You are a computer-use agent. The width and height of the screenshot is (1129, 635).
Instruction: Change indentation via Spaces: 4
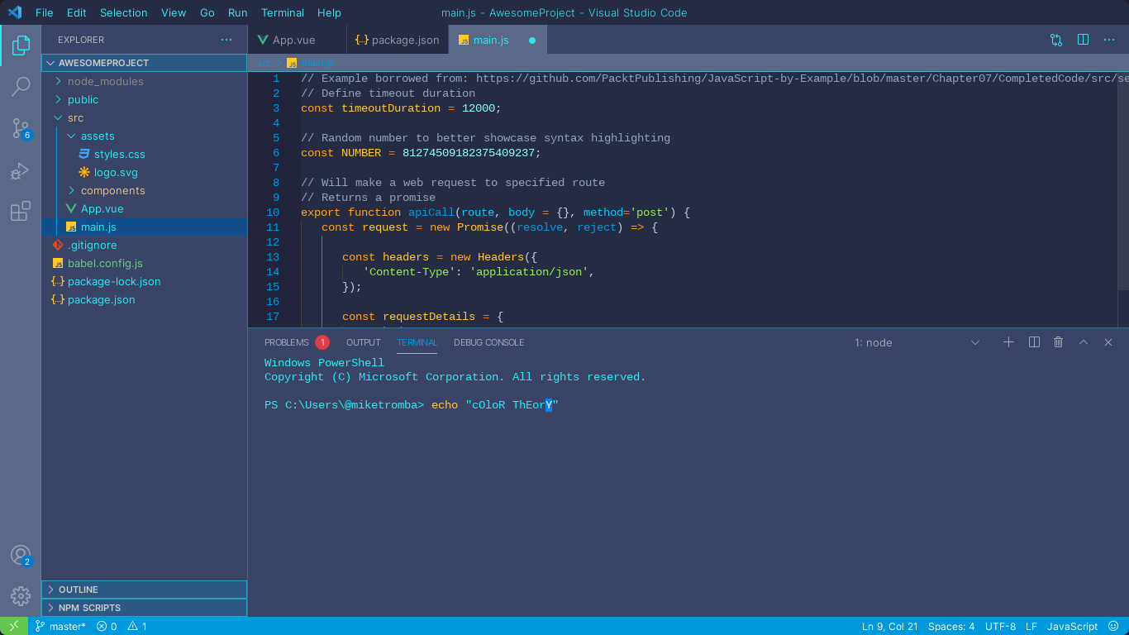coord(951,626)
